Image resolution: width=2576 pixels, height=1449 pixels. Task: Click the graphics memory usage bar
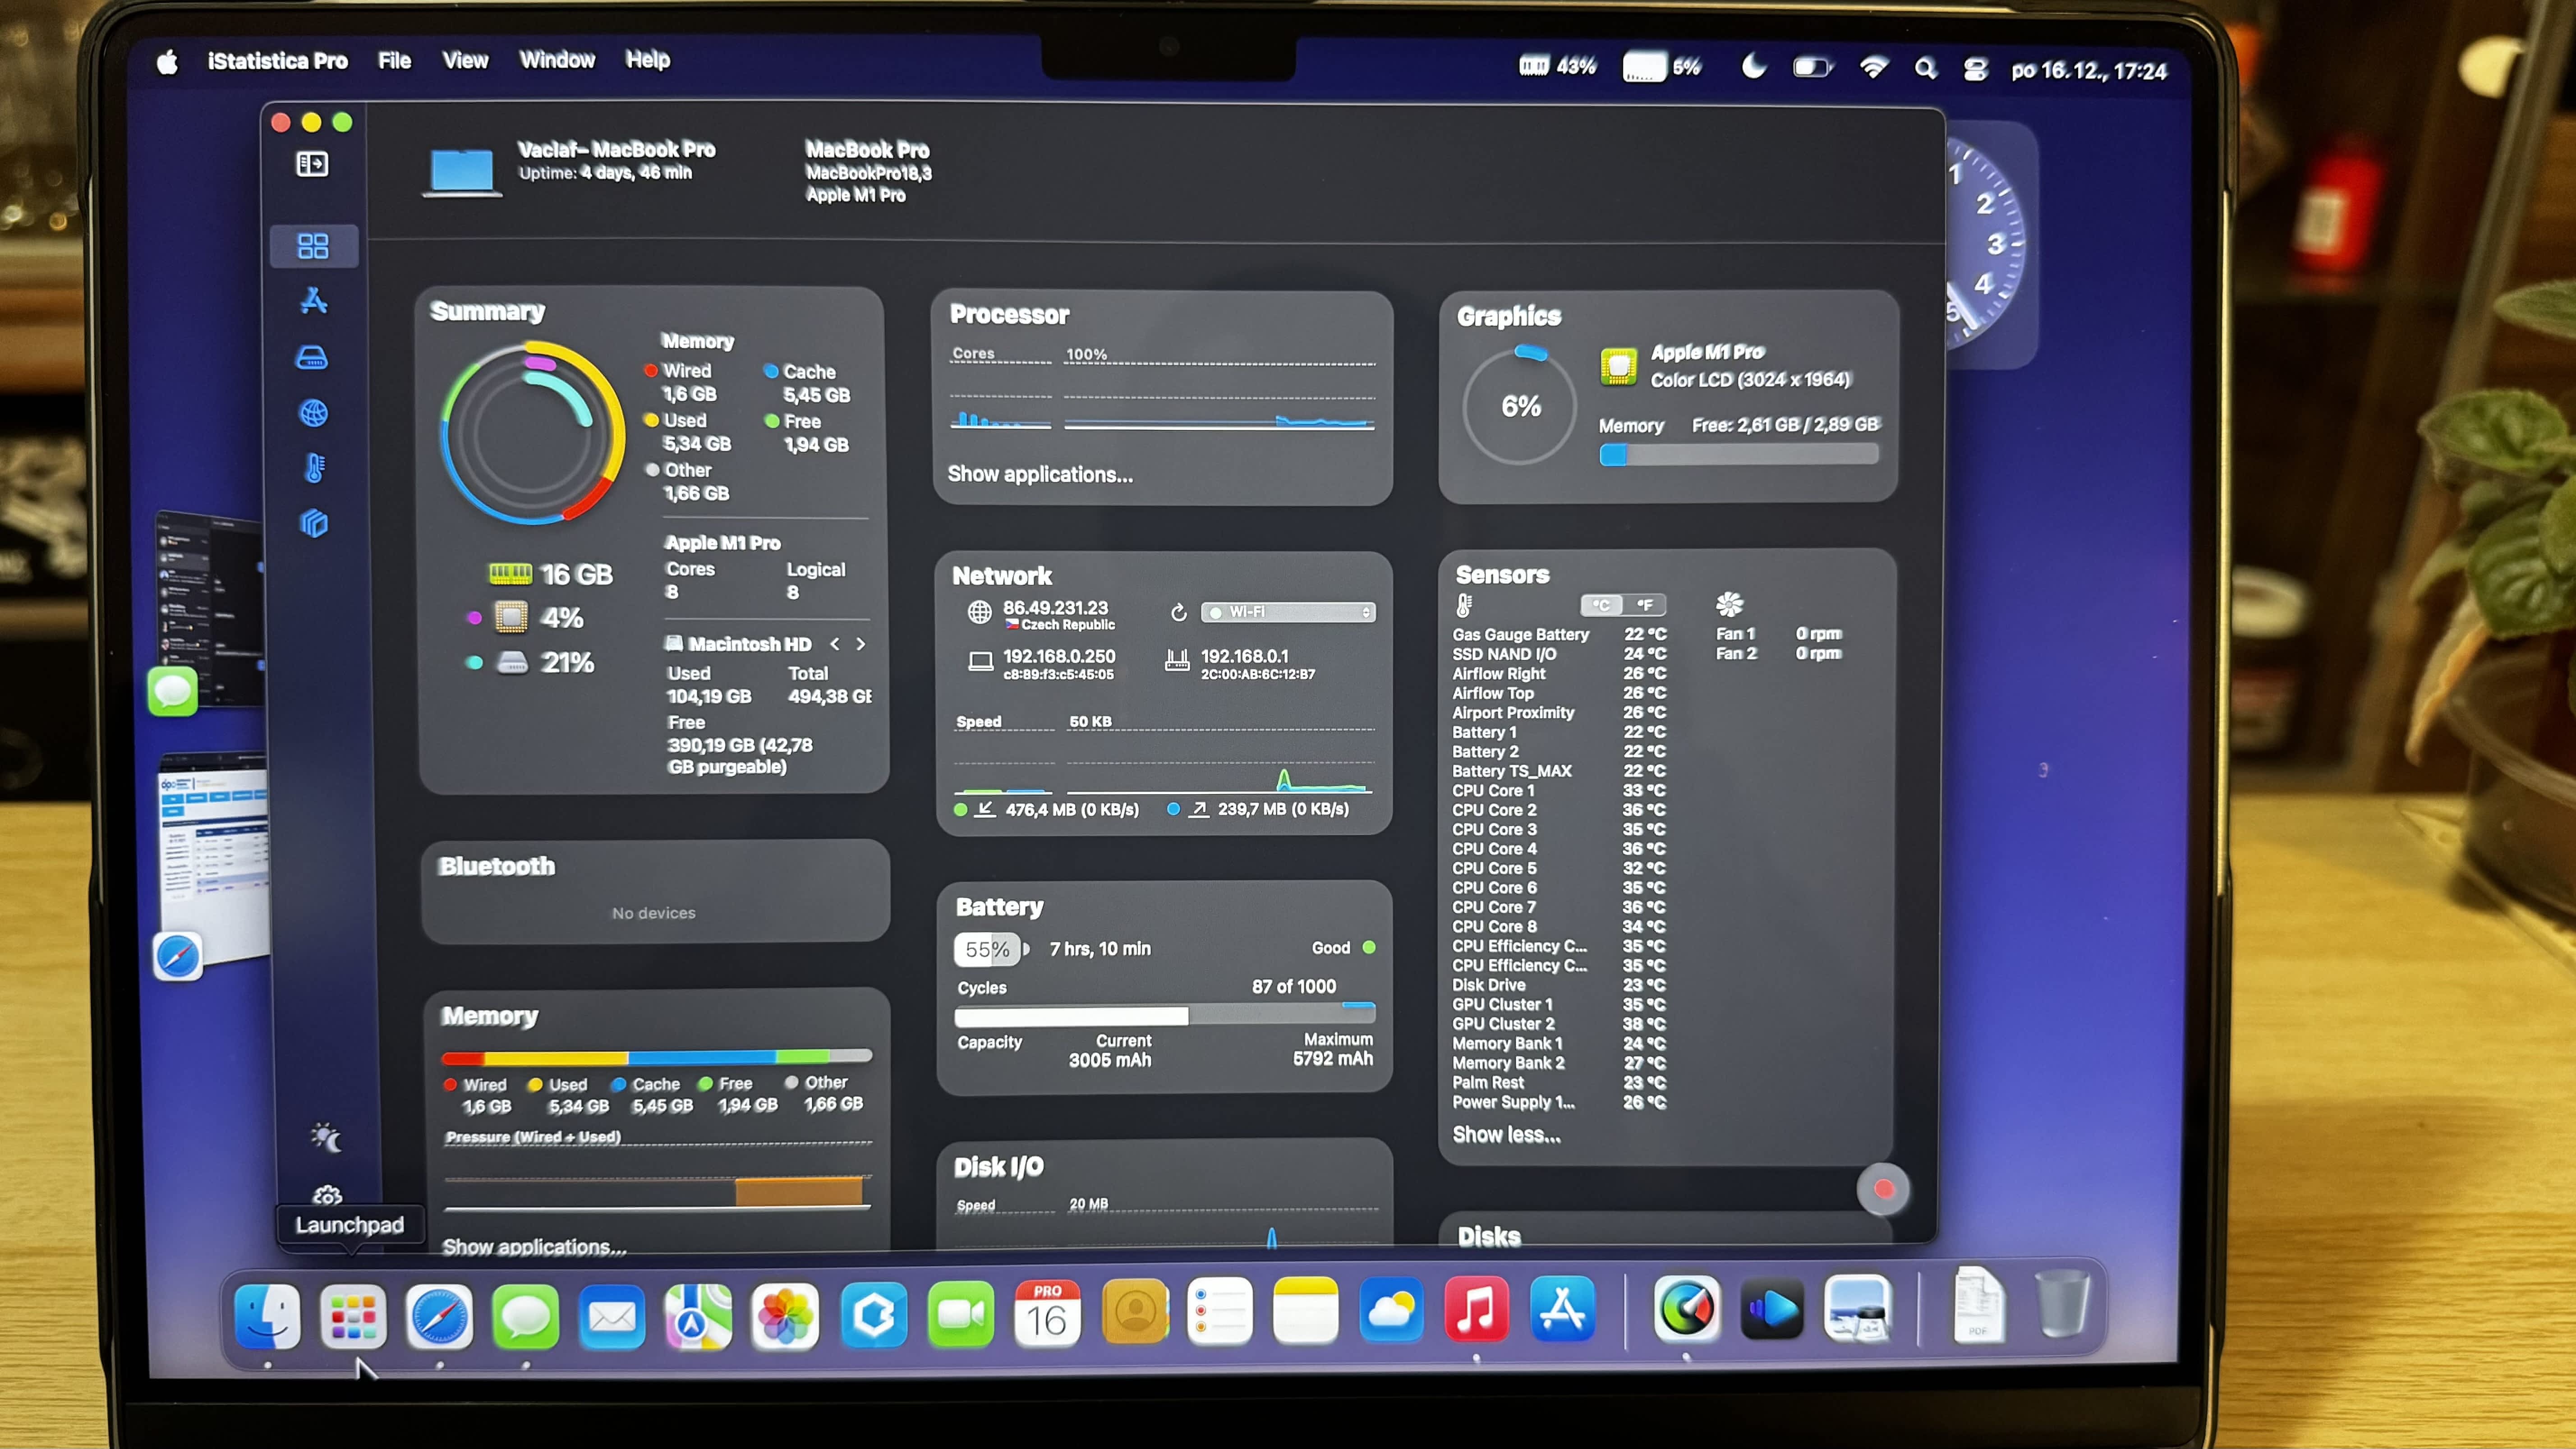click(1739, 455)
